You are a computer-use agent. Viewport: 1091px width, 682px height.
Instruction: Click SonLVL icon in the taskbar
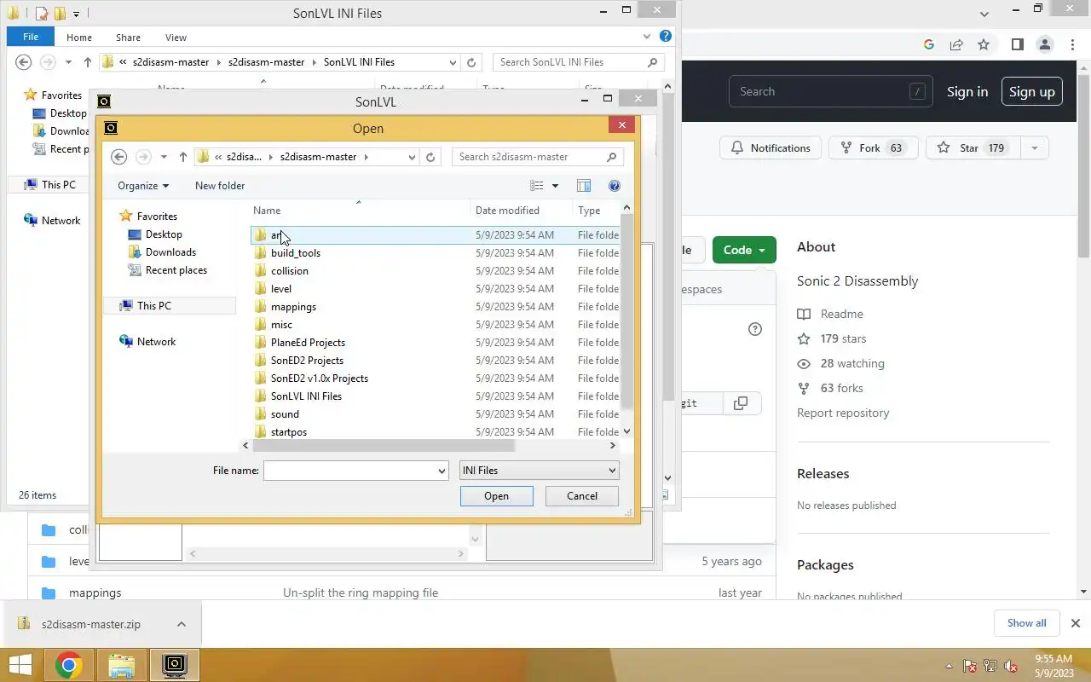click(x=175, y=665)
